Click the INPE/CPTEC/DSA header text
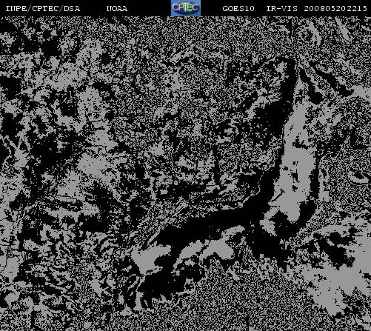This screenshot has width=371, height=331. coord(43,9)
